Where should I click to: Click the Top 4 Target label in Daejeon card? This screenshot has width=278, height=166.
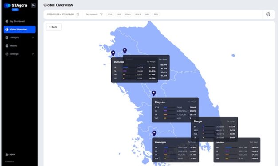pyautogui.click(x=192, y=102)
